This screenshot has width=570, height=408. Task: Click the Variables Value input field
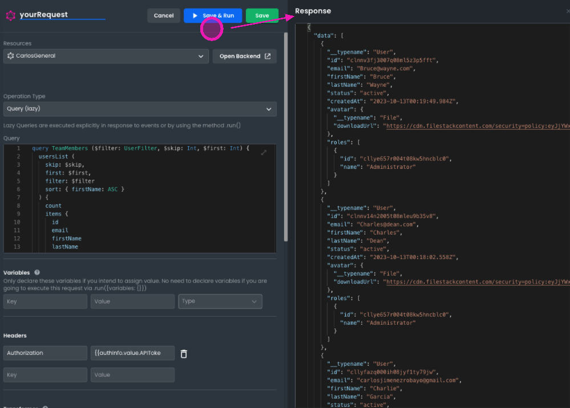(x=132, y=301)
